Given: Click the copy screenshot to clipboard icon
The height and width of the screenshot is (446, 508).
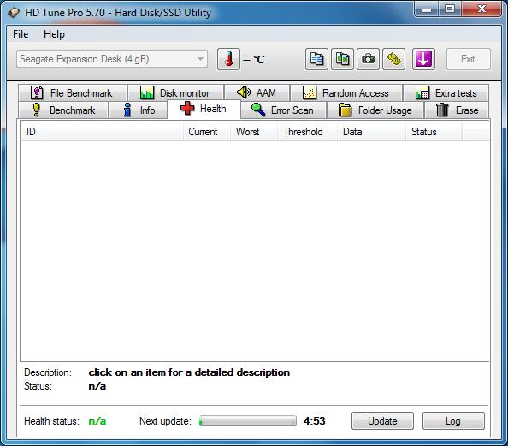Looking at the screenshot, I should click(x=342, y=59).
